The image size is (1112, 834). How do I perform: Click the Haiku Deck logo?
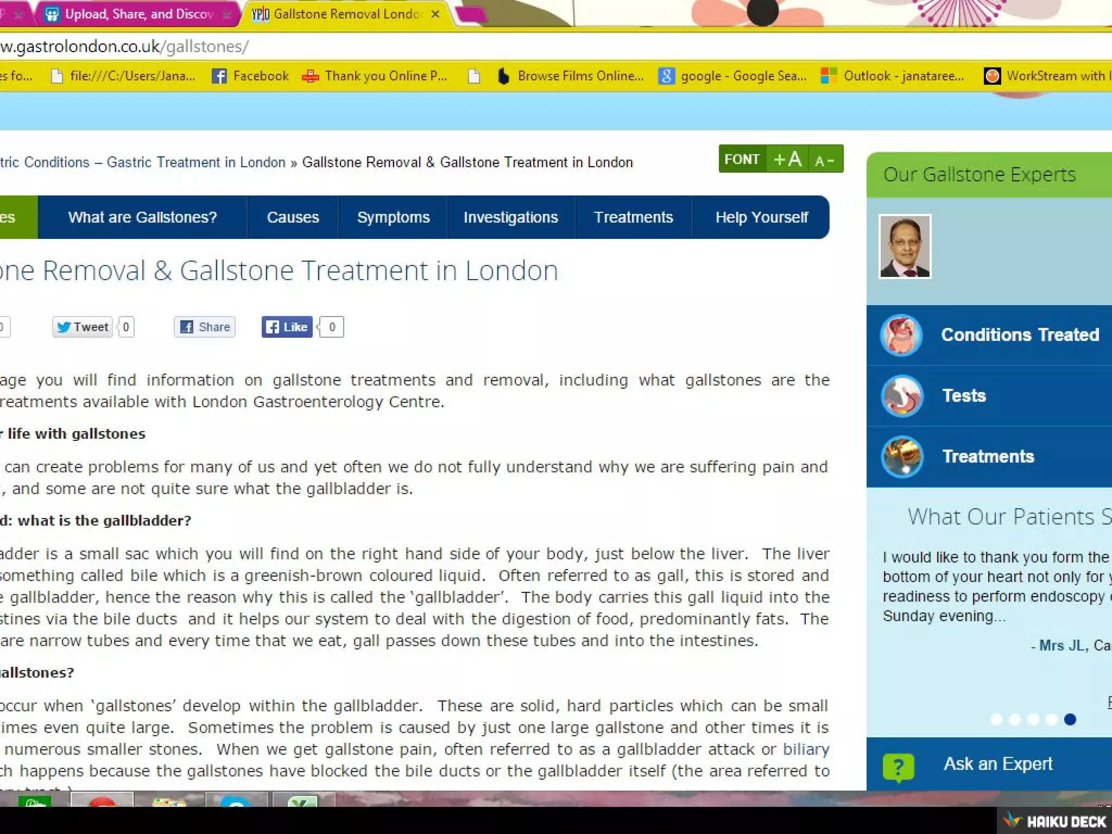(1054, 821)
